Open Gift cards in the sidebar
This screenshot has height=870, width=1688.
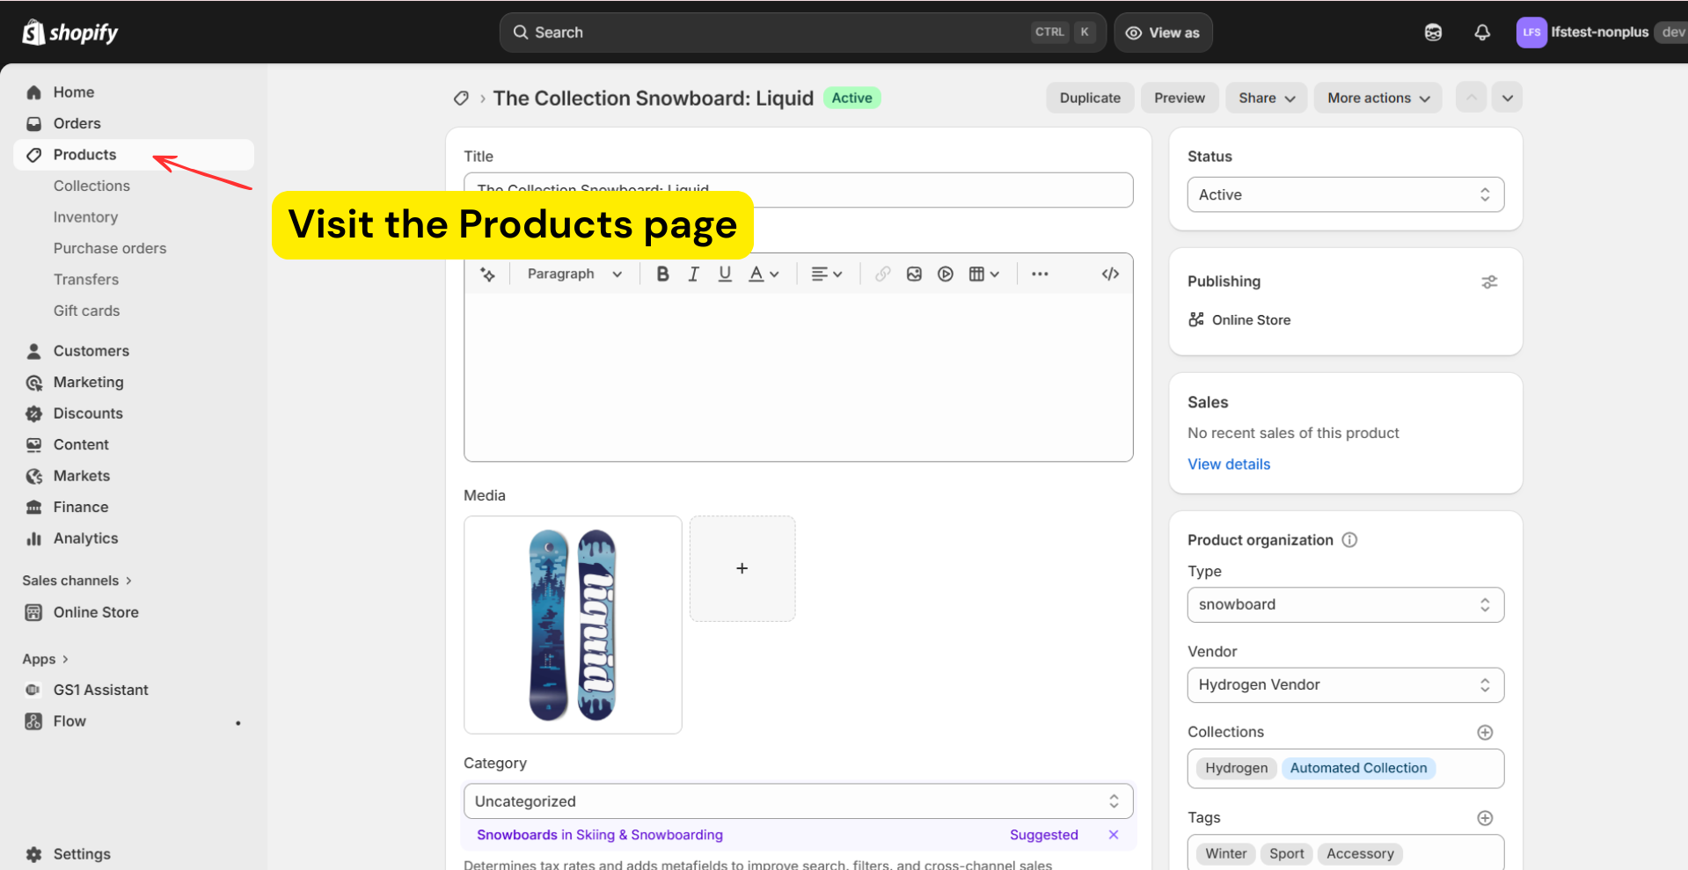tap(86, 311)
